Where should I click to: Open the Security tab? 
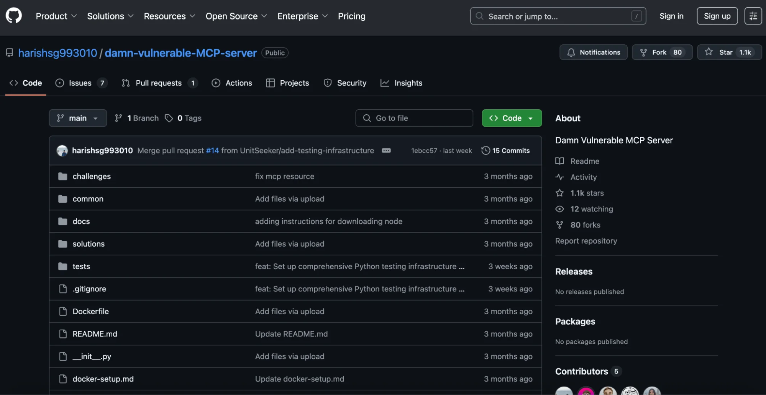345,83
